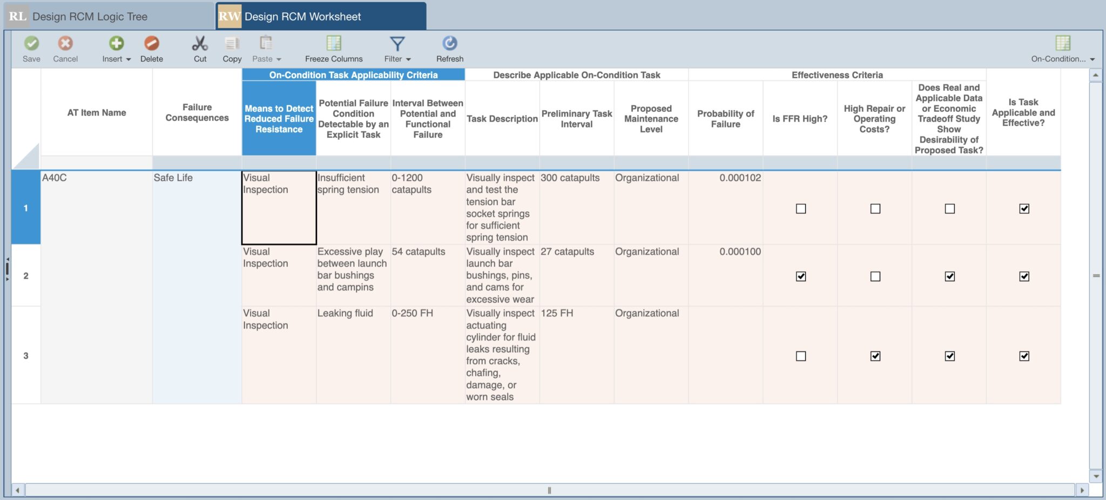Click the Cut scissors icon
This screenshot has height=500, width=1106.
(200, 43)
